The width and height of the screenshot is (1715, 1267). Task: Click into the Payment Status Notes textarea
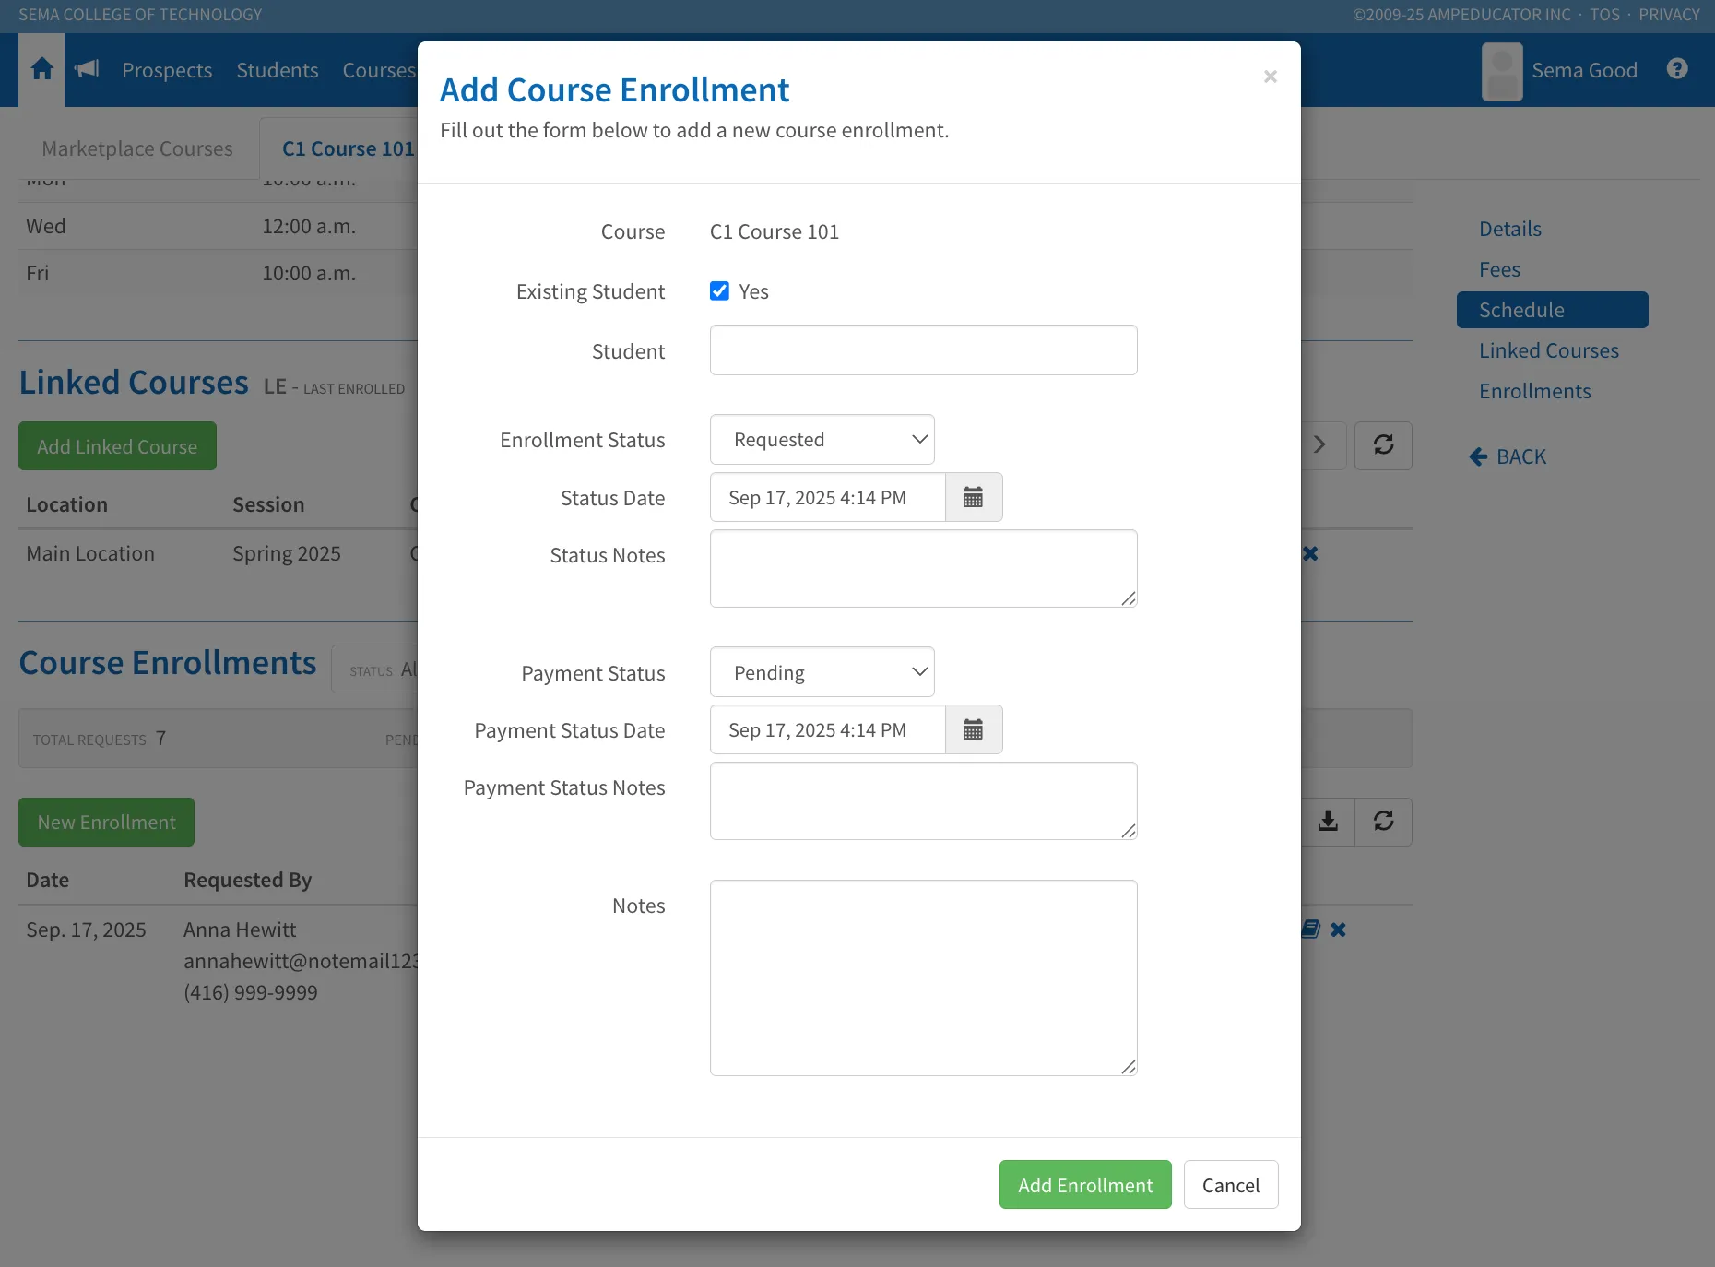point(923,800)
